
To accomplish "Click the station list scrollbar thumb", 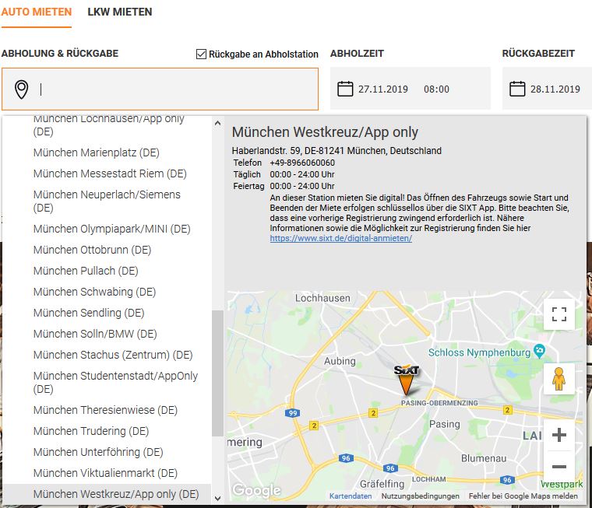I will coord(217,373).
